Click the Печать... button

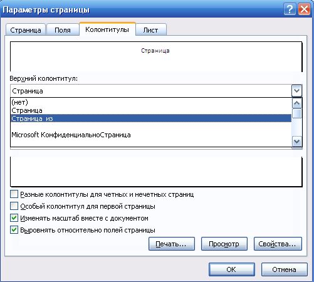pos(172,244)
